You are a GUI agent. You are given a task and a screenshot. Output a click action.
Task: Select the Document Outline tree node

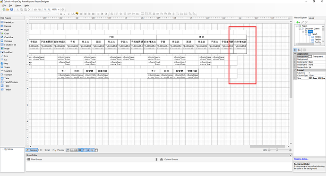[312, 29]
